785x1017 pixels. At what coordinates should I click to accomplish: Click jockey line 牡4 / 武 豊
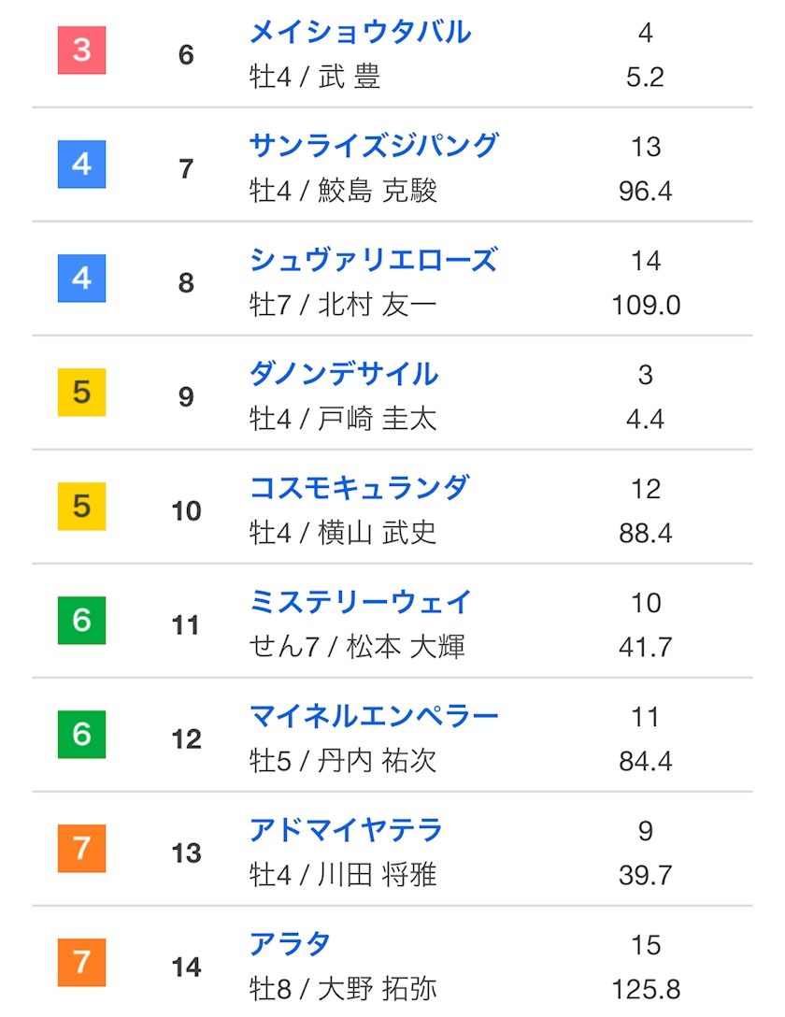click(x=315, y=78)
